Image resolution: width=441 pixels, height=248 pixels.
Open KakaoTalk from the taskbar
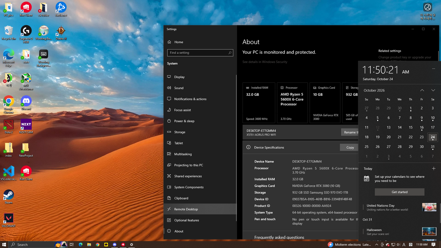click(x=106, y=245)
